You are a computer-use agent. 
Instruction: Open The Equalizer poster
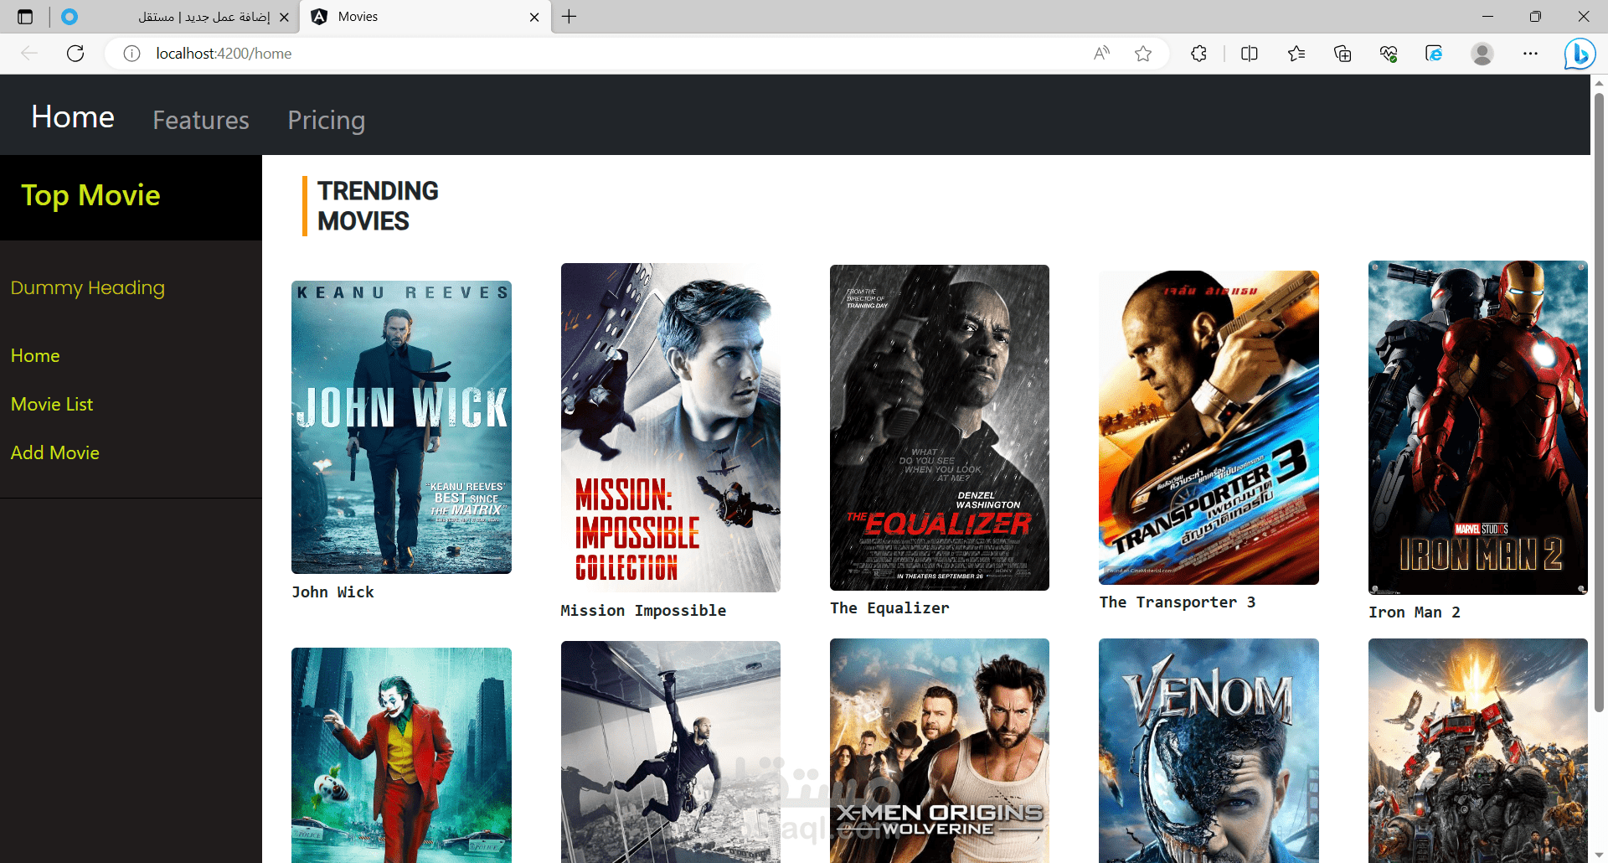(940, 427)
